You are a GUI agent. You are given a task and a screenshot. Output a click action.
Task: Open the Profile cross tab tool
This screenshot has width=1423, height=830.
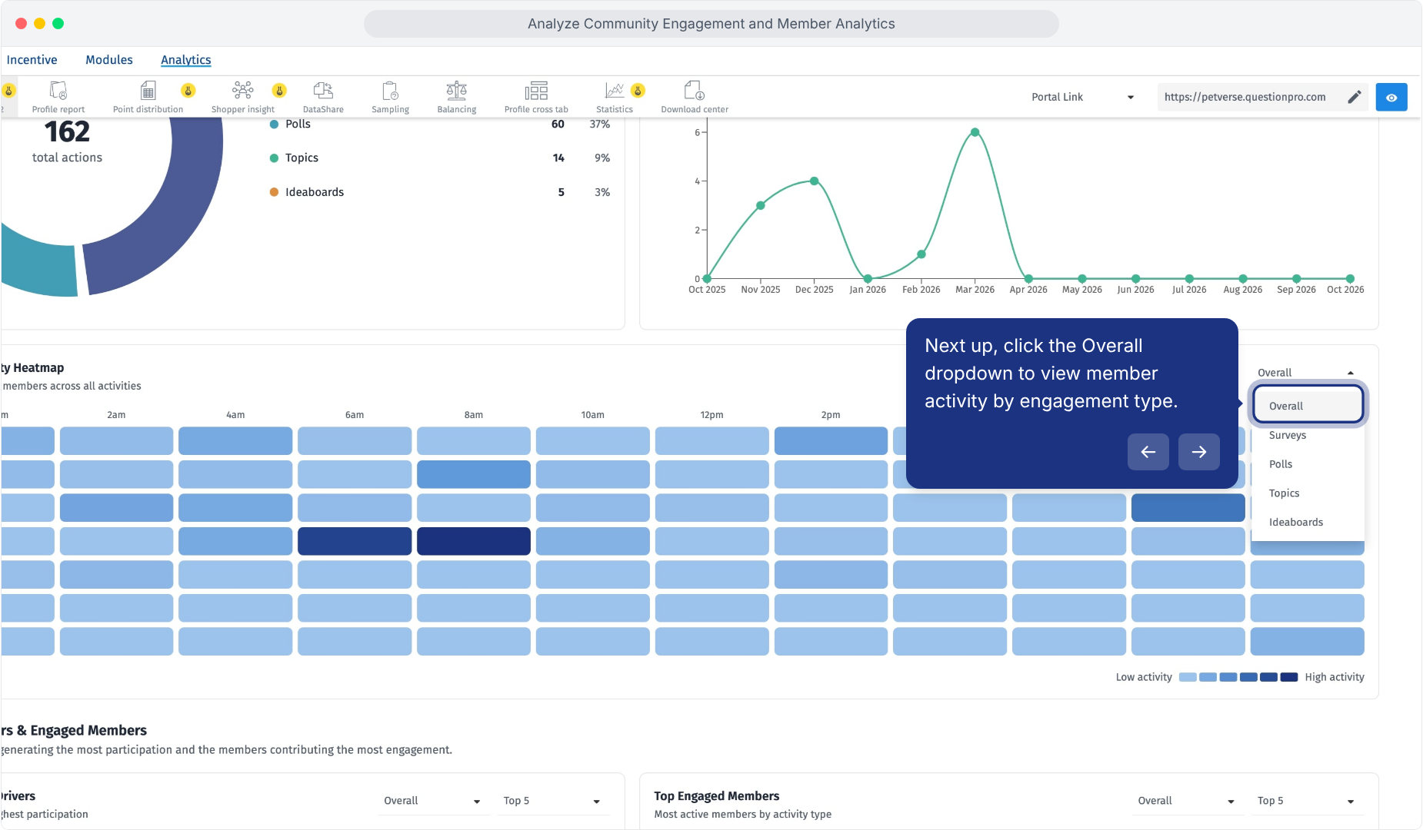536,97
